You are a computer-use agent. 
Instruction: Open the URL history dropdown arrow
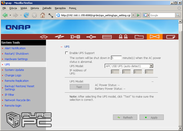133,15
